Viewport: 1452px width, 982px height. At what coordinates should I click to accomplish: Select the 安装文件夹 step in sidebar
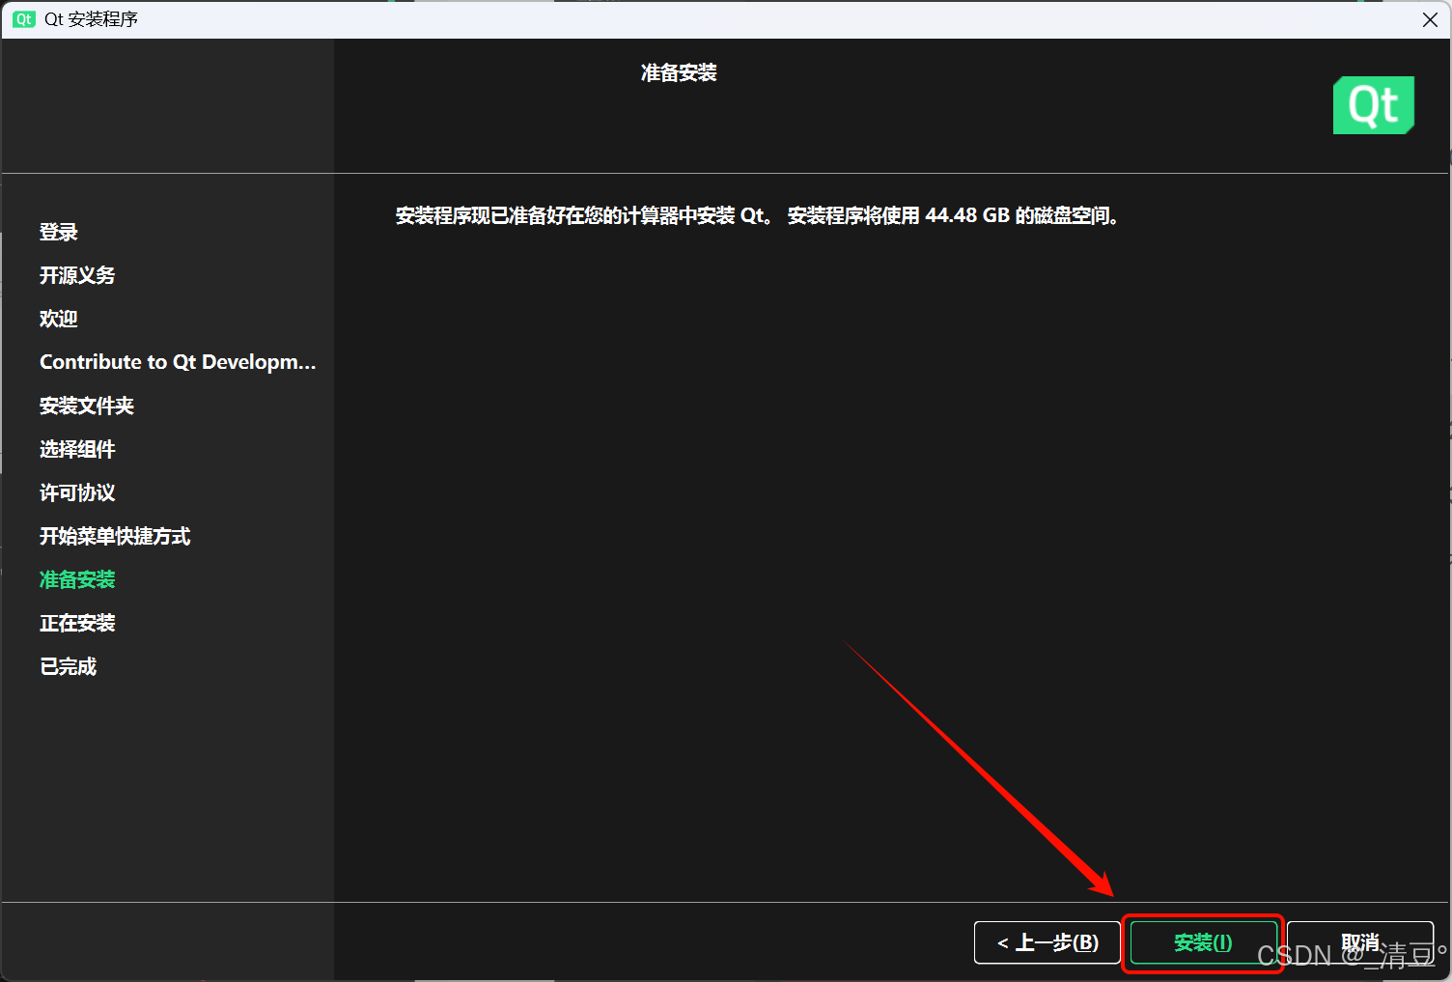(87, 406)
